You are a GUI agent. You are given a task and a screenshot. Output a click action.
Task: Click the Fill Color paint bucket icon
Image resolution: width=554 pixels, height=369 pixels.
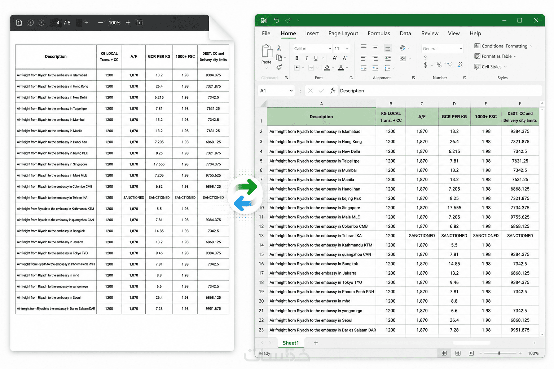point(327,67)
